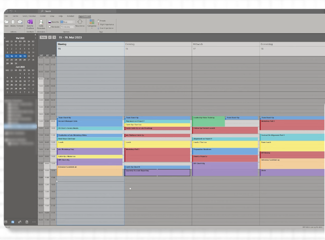Switch to the Calendar view icon at the bottom
The height and width of the screenshot is (240, 325).
pyautogui.click(x=12, y=222)
